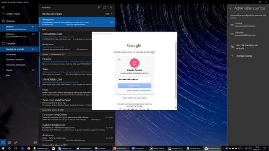Open ingdirect@ingdirect.es message
The width and height of the screenshot is (269, 151).
coord(77,128)
